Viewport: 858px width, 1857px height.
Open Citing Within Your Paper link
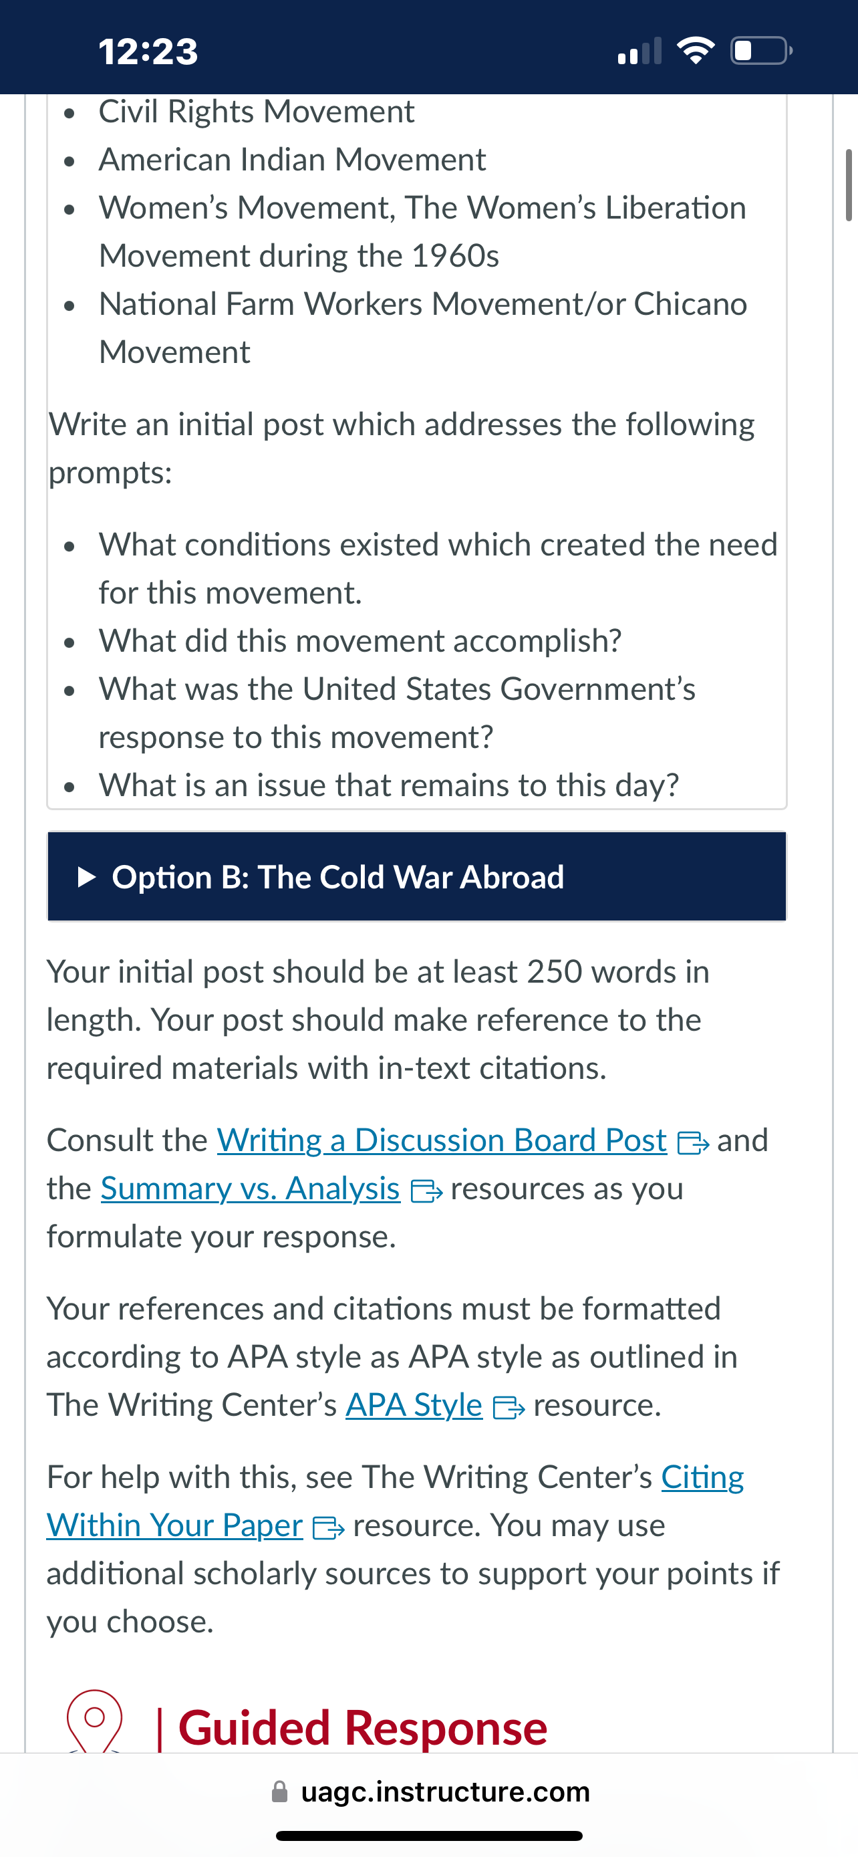pyautogui.click(x=395, y=1501)
